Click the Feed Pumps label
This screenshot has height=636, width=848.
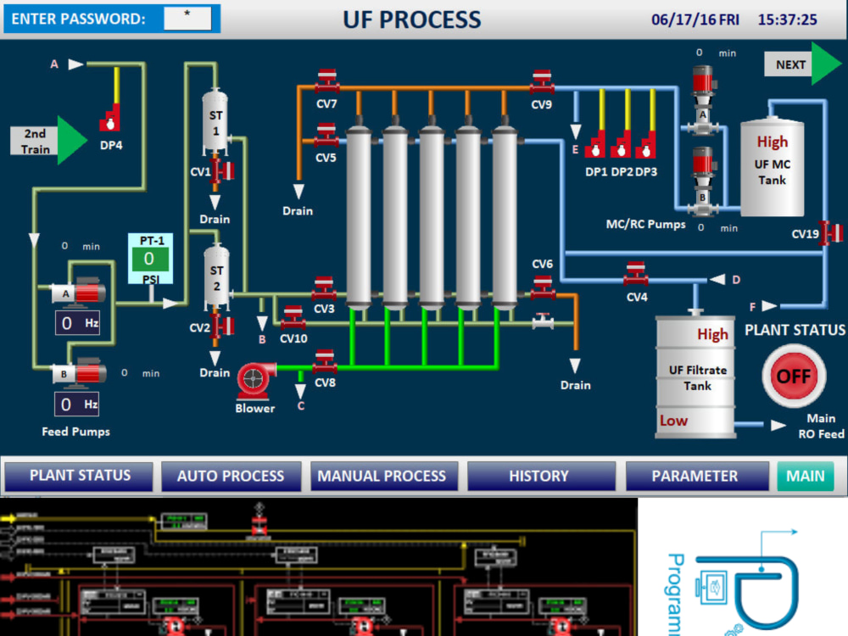click(75, 432)
